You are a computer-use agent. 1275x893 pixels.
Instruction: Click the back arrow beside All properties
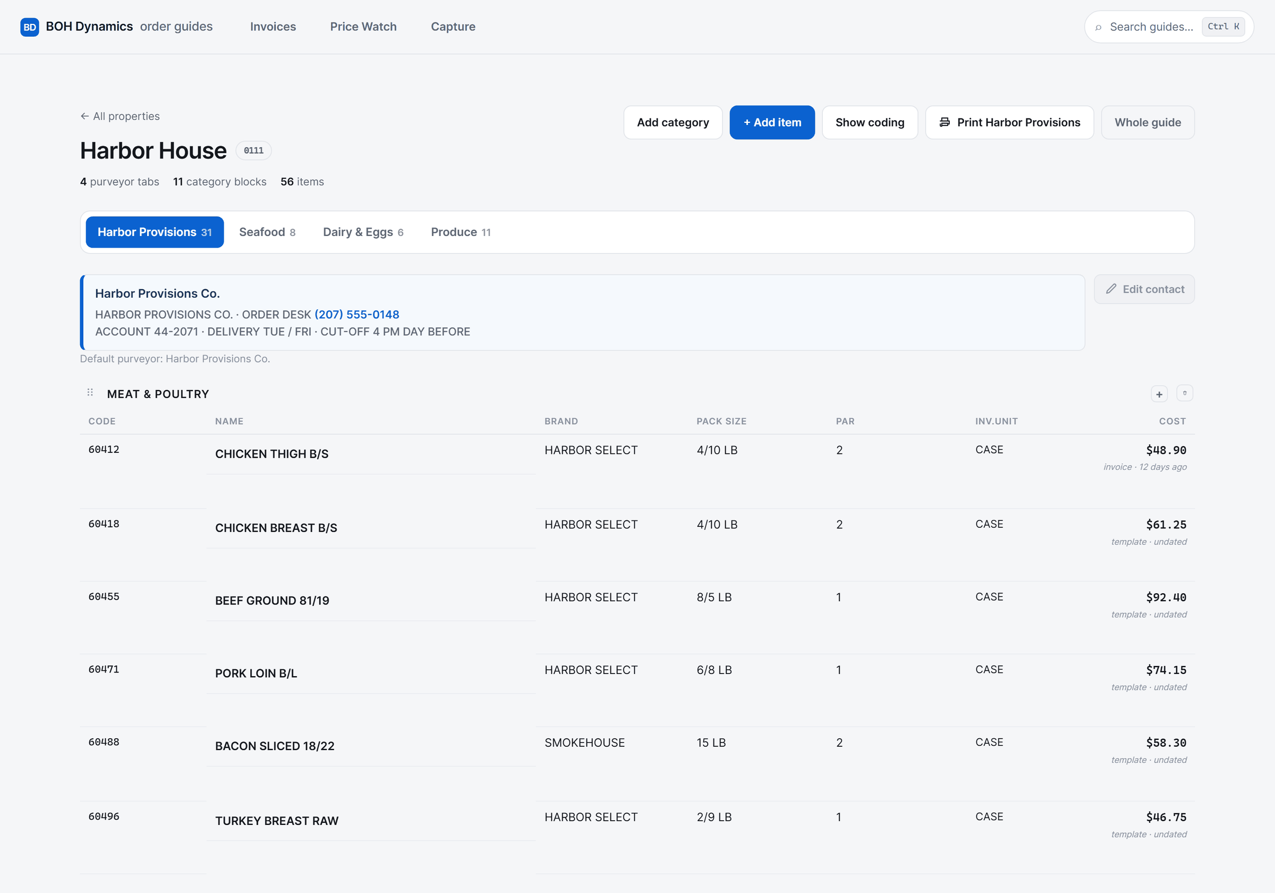84,116
